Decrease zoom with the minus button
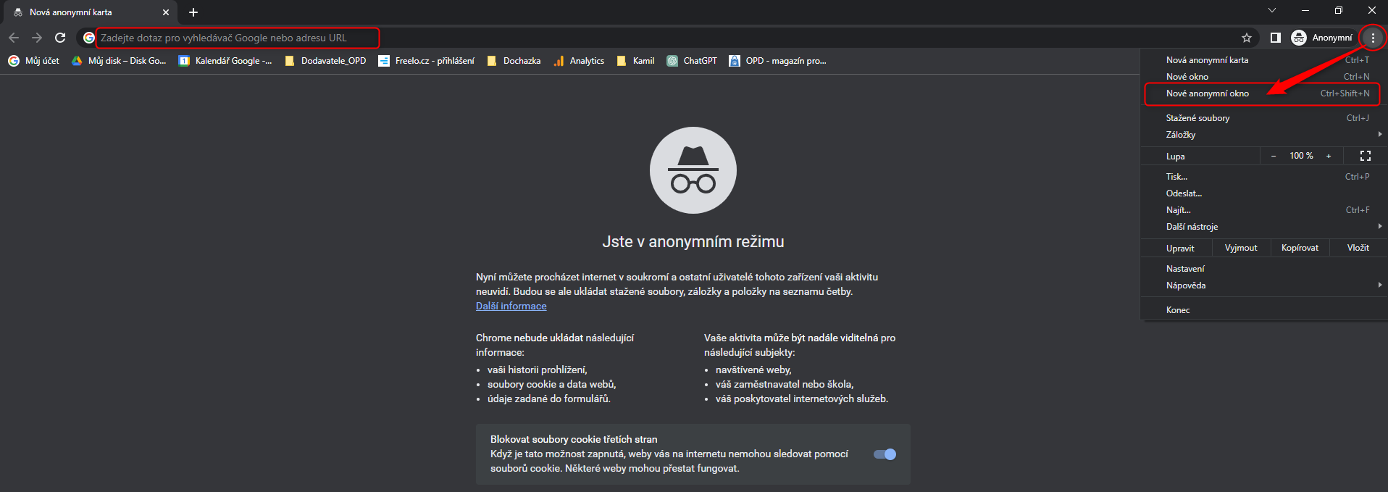The width and height of the screenshot is (1388, 492). click(1274, 156)
